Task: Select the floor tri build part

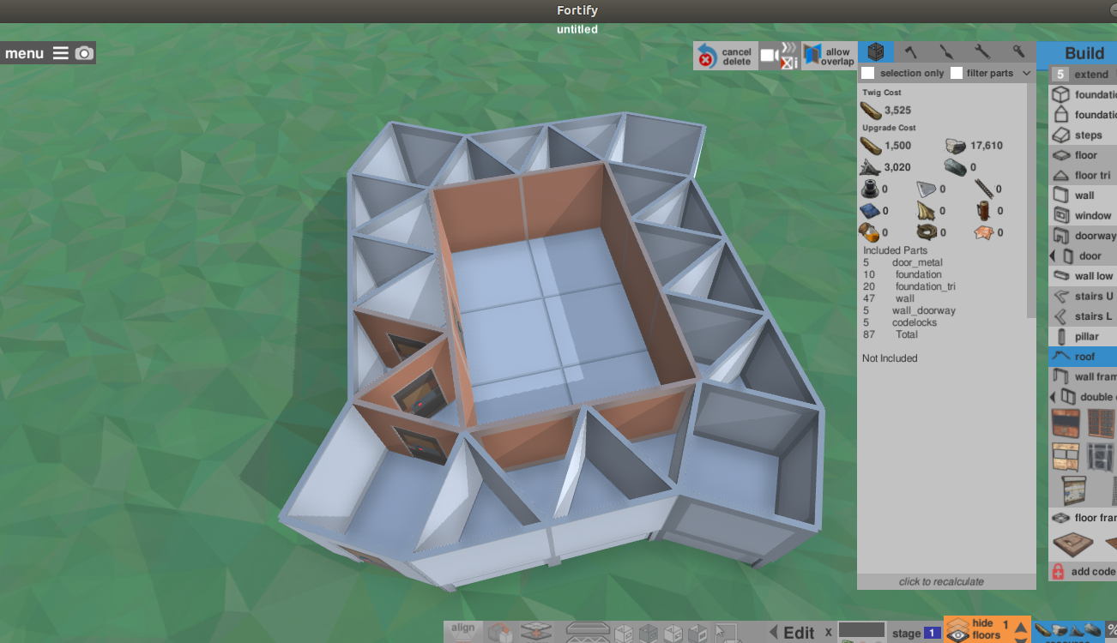Action: click(1083, 176)
